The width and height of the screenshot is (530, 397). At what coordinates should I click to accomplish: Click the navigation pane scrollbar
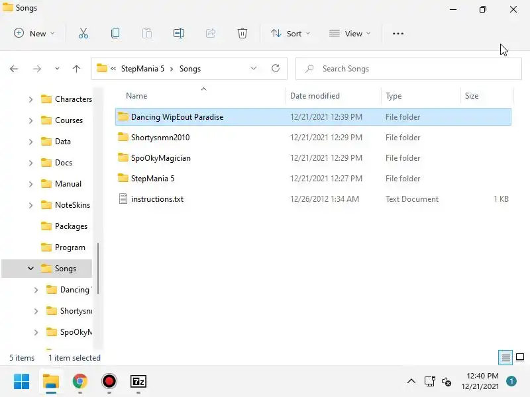pos(98,269)
